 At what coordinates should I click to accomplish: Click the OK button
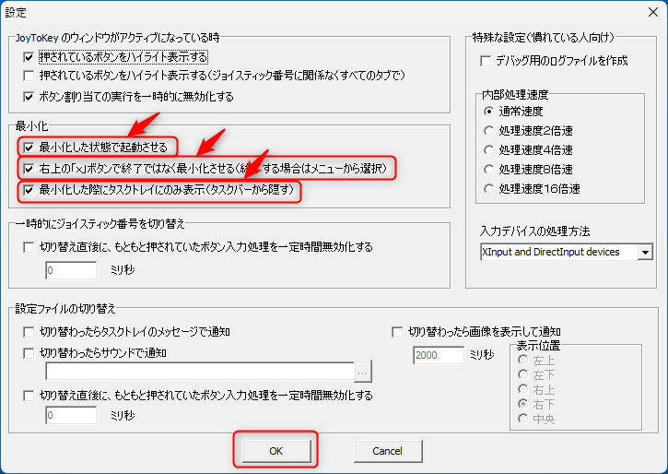pos(276,450)
